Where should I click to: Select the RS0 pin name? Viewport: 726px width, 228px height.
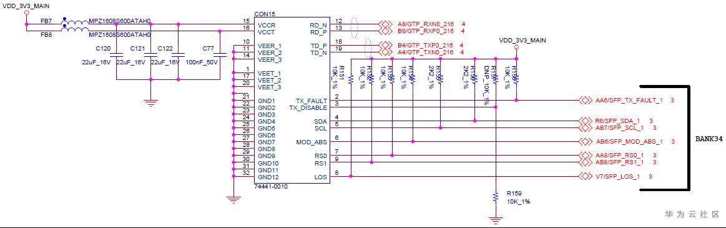[x=320, y=156]
